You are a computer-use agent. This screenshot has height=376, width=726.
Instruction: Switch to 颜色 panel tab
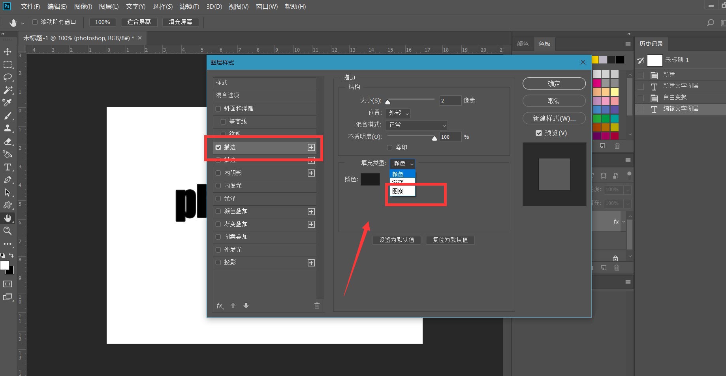pyautogui.click(x=523, y=44)
